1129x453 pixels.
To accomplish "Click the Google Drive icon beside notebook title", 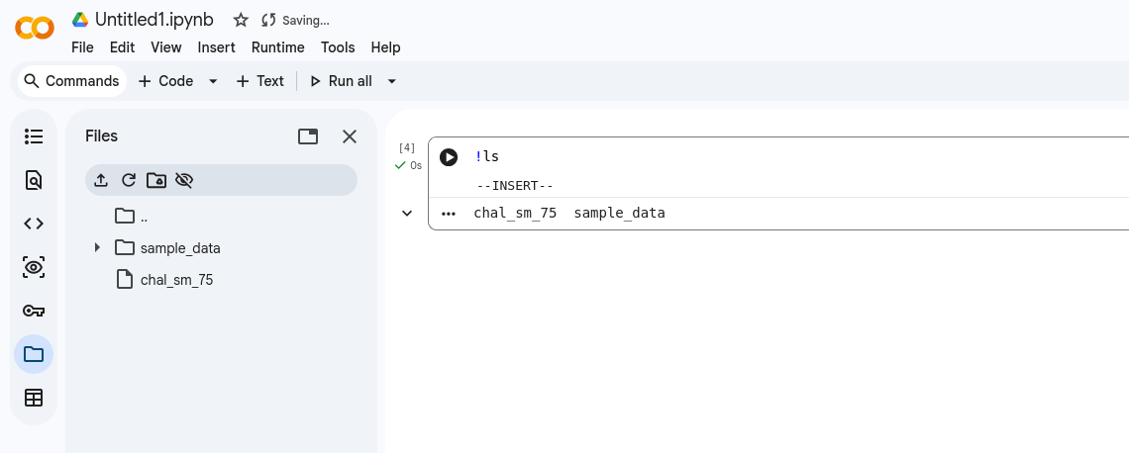I will click(x=80, y=20).
